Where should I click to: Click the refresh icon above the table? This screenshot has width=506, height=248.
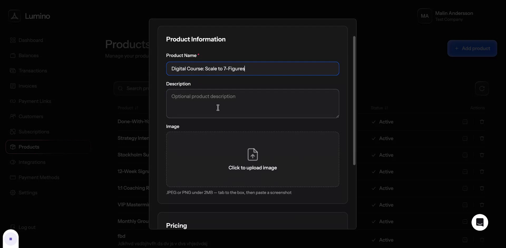tap(482, 88)
